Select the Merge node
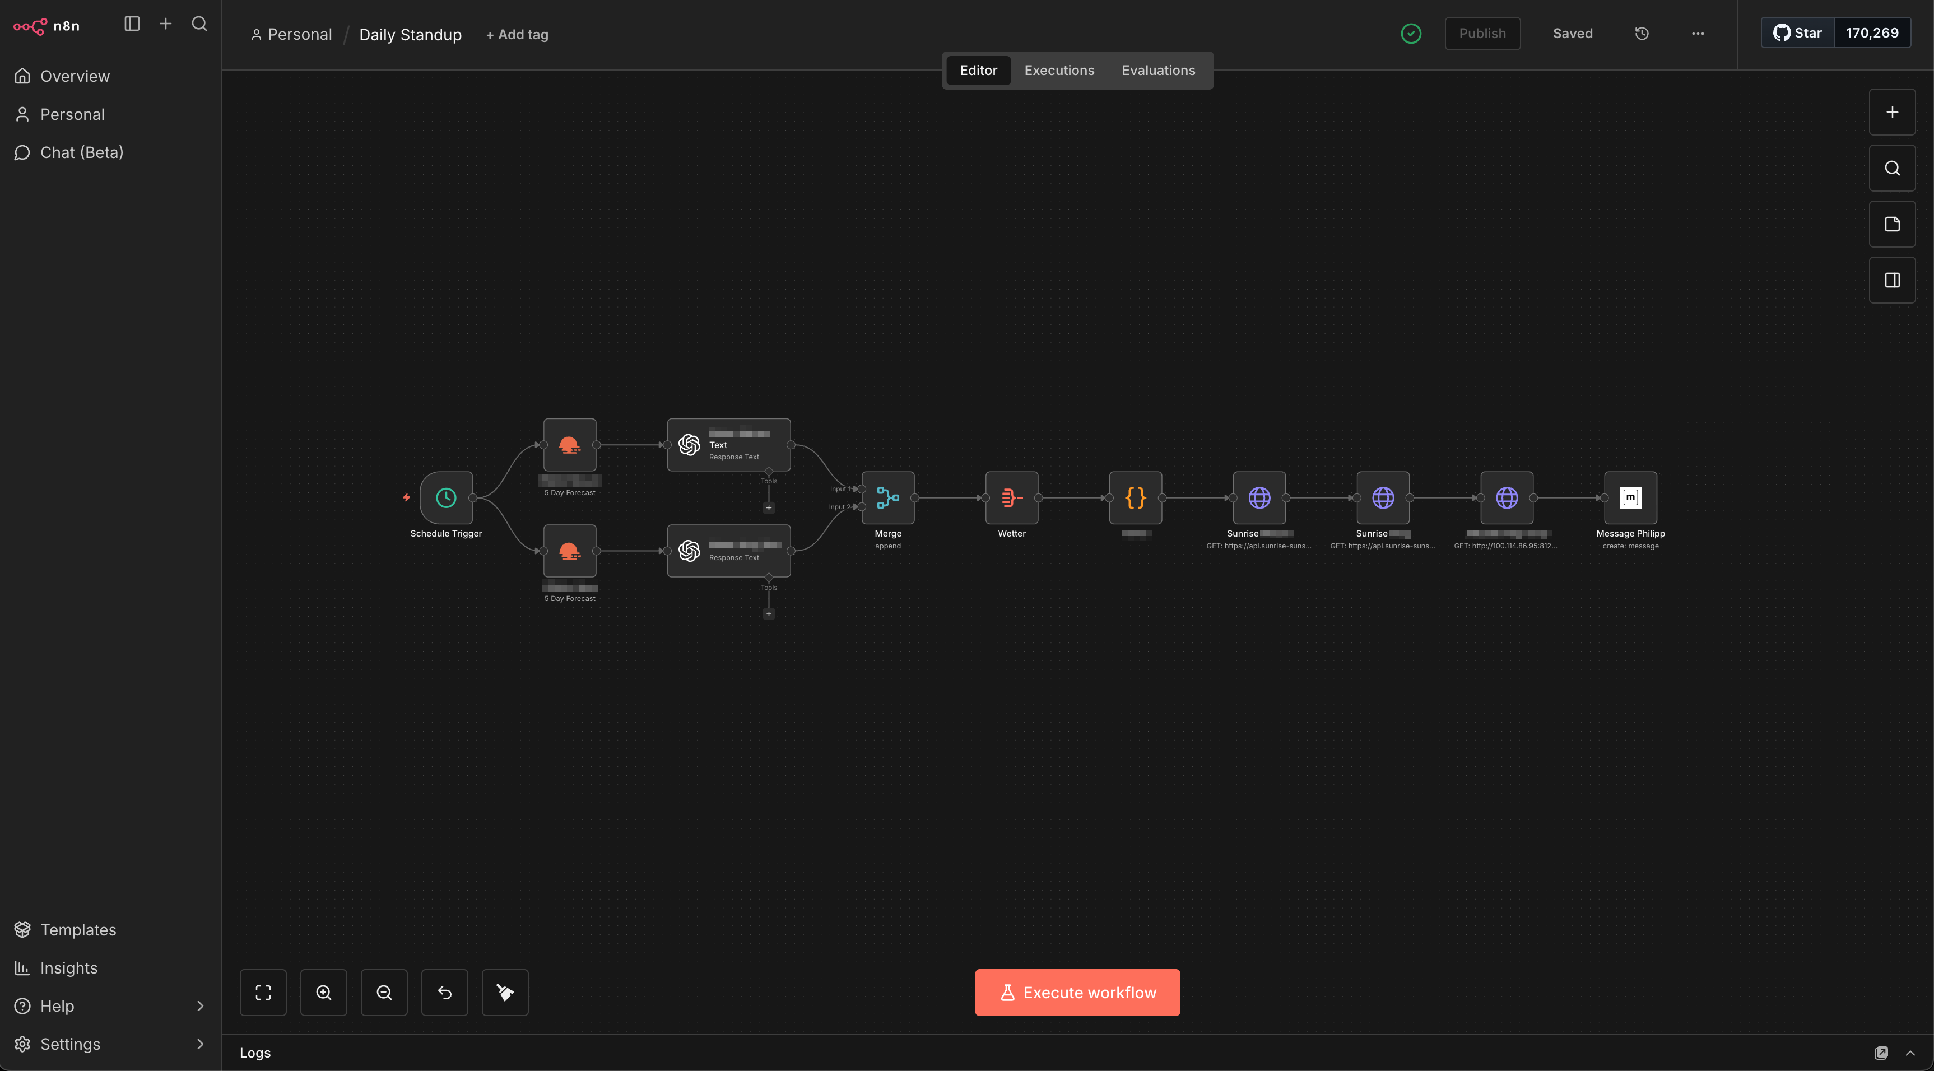1934x1071 pixels. pyautogui.click(x=887, y=497)
